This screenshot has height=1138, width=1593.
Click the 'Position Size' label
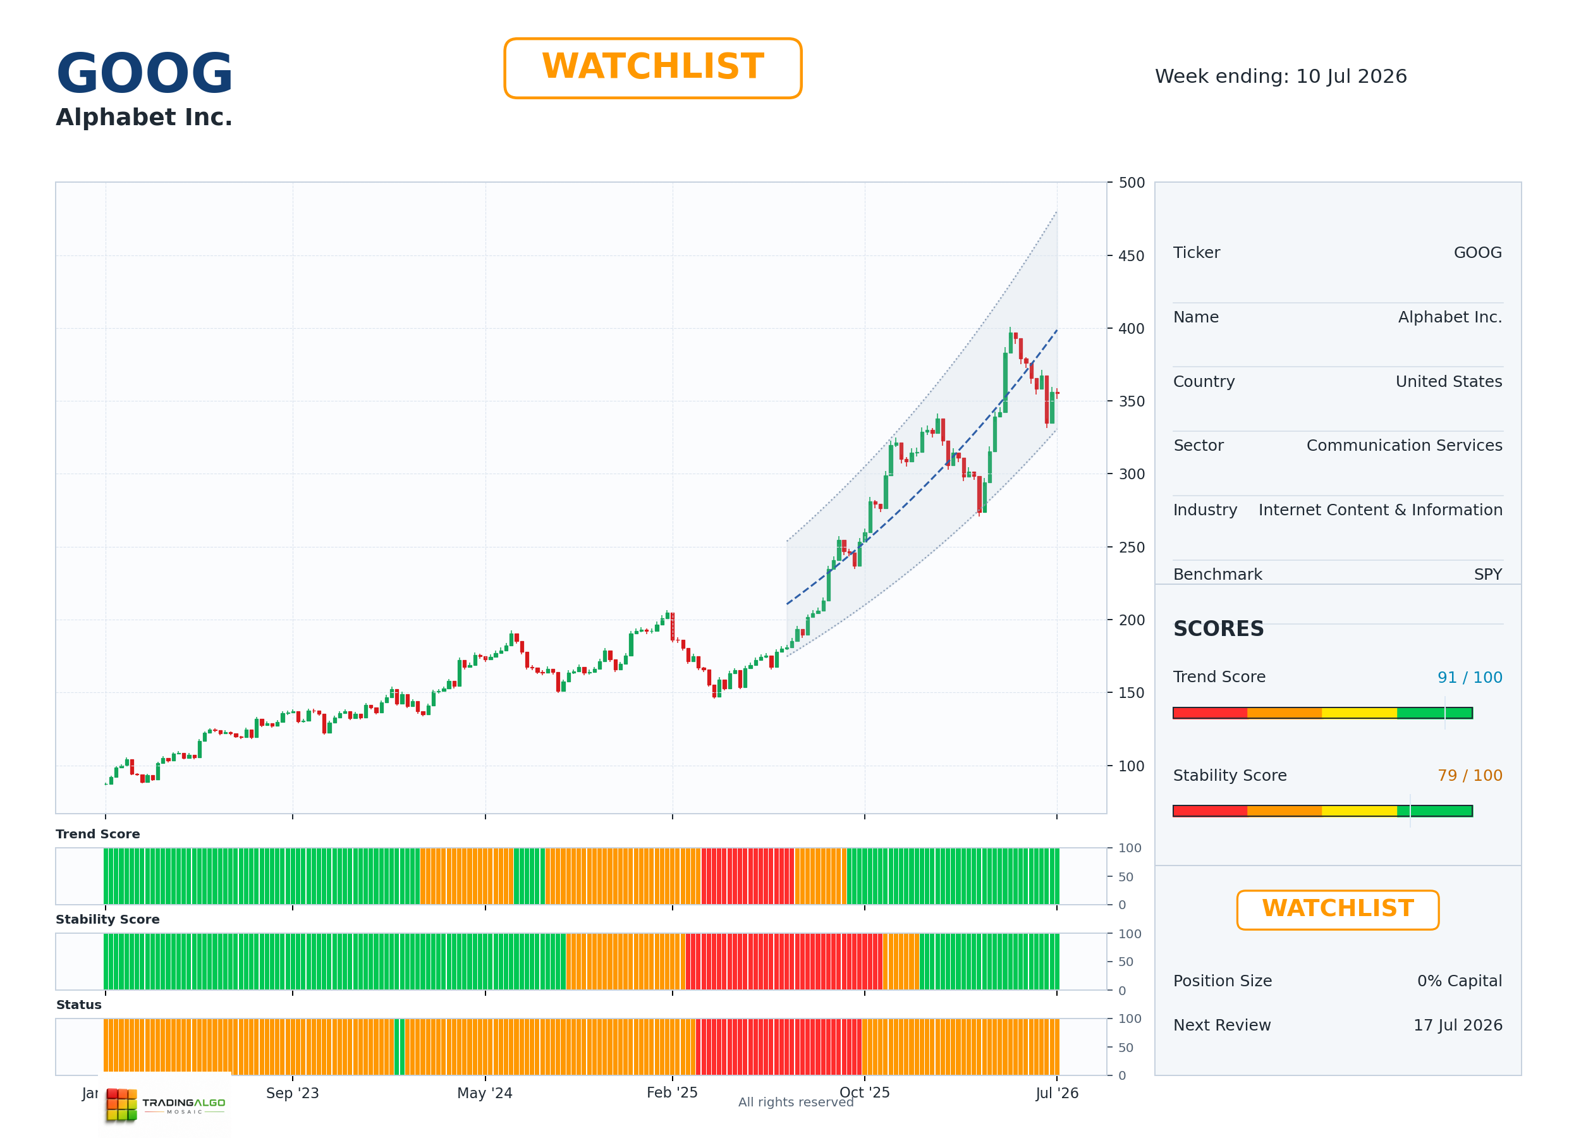1223,981
